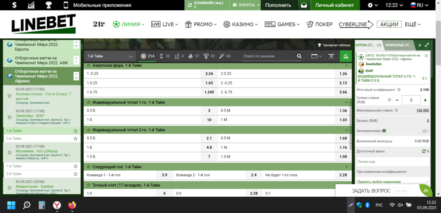Viewport: 441px width, 213px height.
Task: Favorite Индивидуальный тотал 1-го market
Action: [x=88, y=103]
